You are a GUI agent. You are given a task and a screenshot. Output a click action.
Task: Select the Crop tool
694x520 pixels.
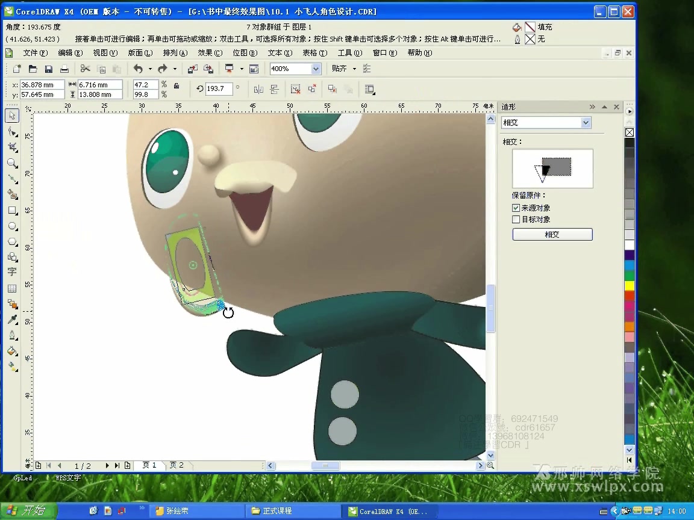click(13, 147)
